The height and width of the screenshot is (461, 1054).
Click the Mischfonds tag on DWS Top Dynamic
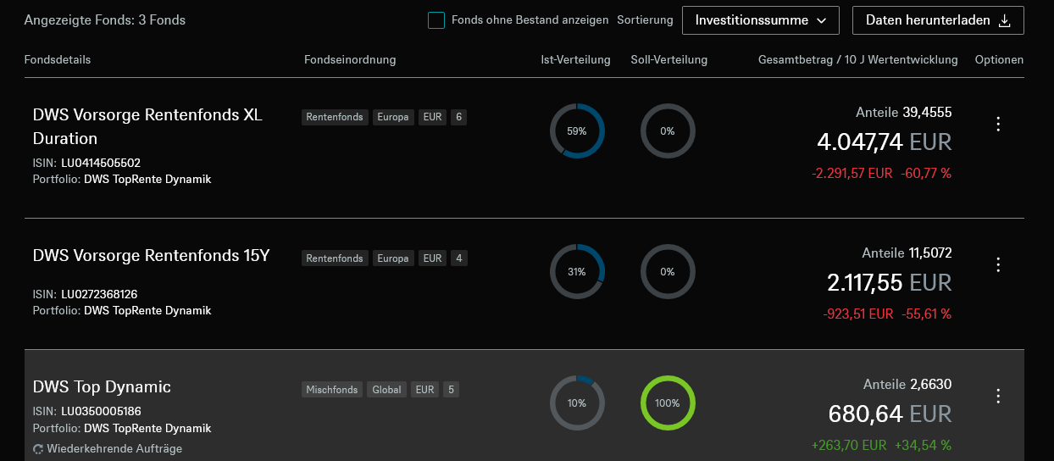point(332,390)
